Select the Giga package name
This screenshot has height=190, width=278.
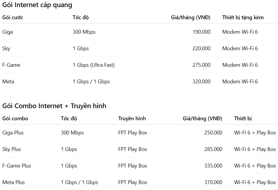pos(7,32)
